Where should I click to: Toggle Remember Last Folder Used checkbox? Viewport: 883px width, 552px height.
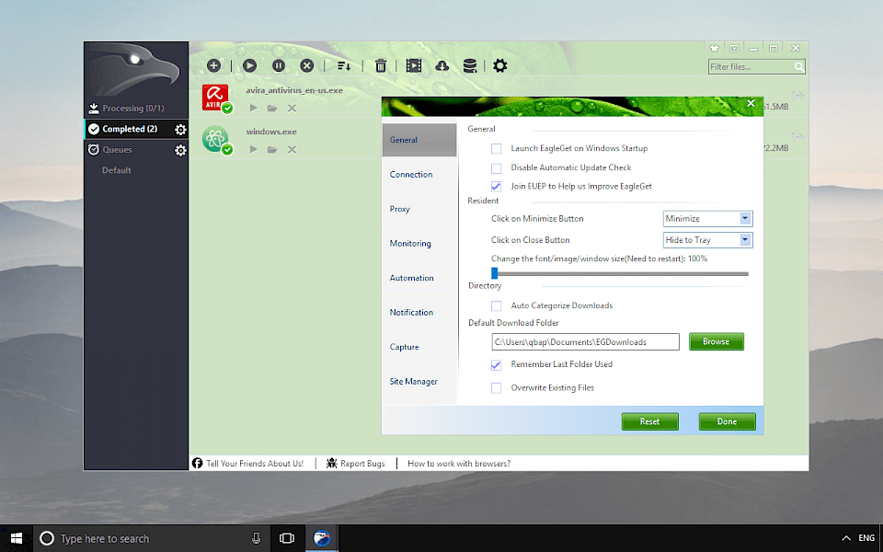click(x=496, y=365)
